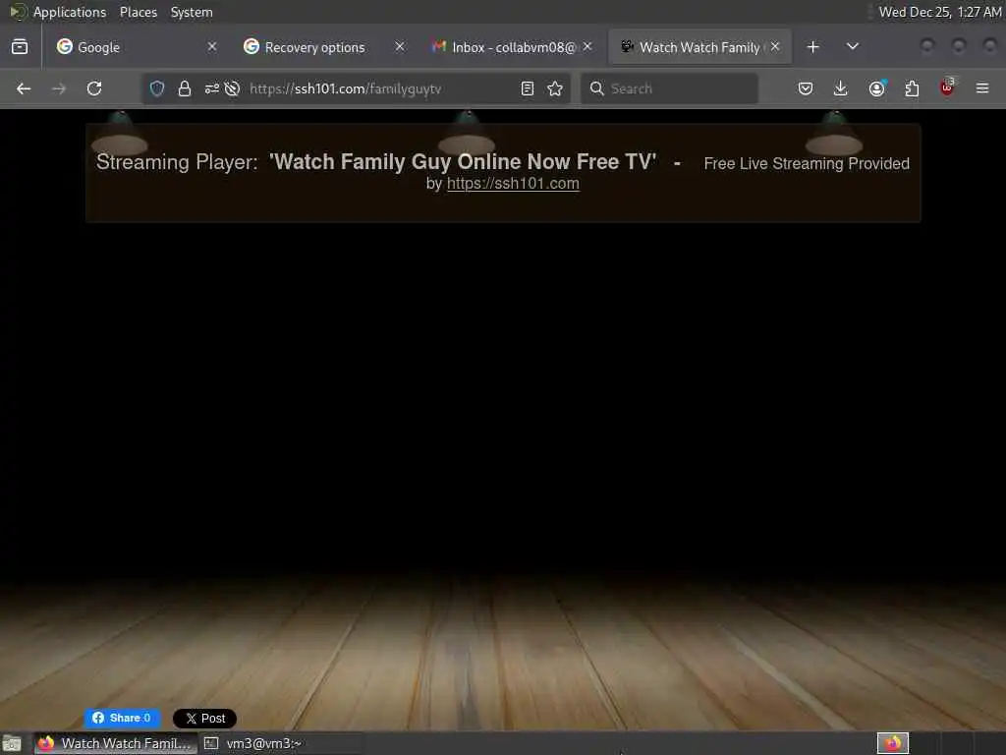The image size is (1006, 755).
Task: Reload the current page
Action: click(94, 88)
